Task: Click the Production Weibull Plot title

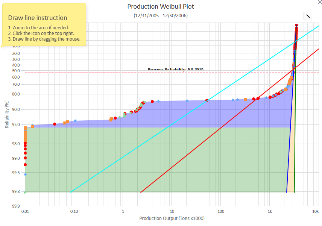Action: 161,6
